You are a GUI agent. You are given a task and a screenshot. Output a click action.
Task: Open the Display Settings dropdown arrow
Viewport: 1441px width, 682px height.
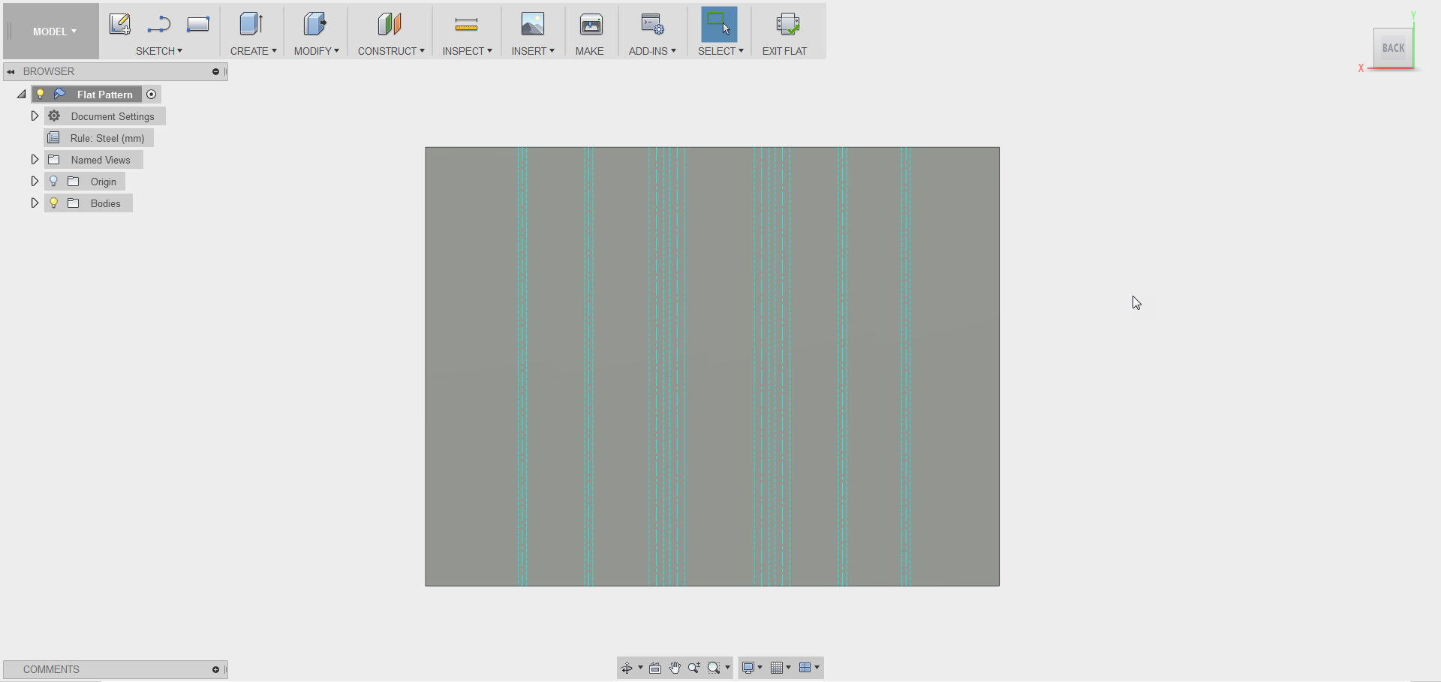coord(760,668)
